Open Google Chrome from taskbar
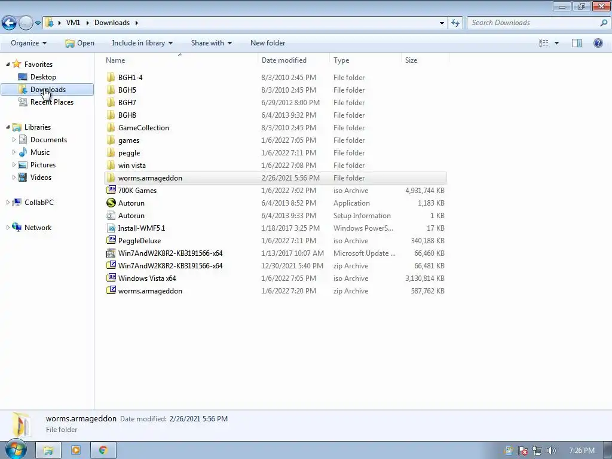The width and height of the screenshot is (612, 459). click(103, 451)
